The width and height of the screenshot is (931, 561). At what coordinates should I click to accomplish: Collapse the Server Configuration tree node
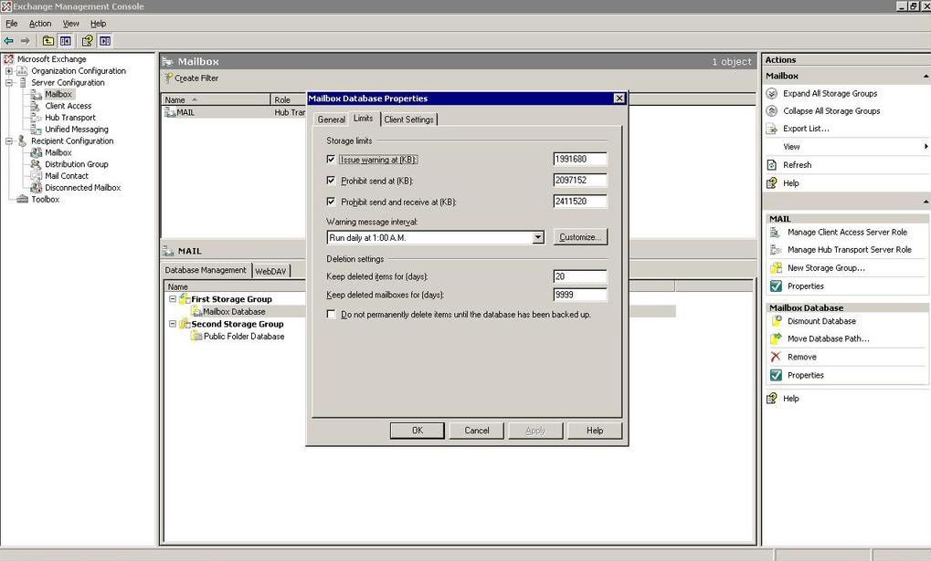pyautogui.click(x=9, y=83)
